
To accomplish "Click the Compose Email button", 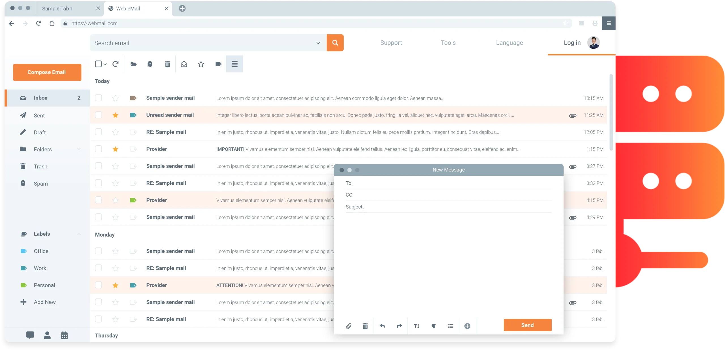I will coord(47,72).
